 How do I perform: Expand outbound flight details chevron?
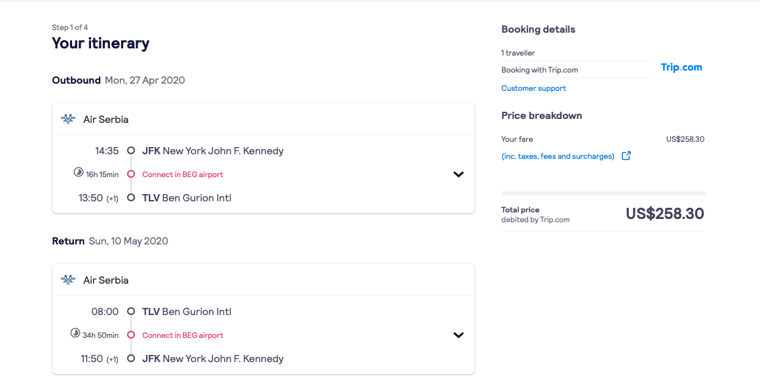coord(459,174)
